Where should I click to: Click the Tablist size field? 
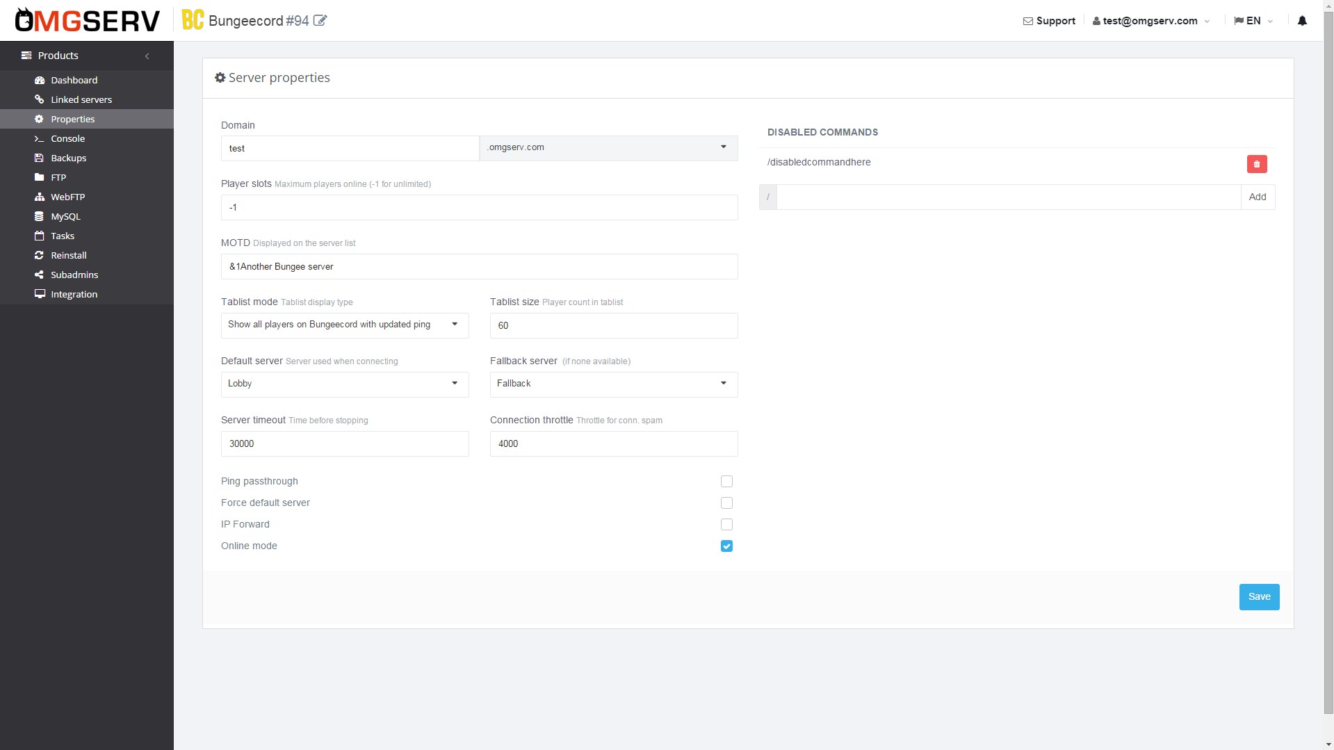[x=614, y=325]
